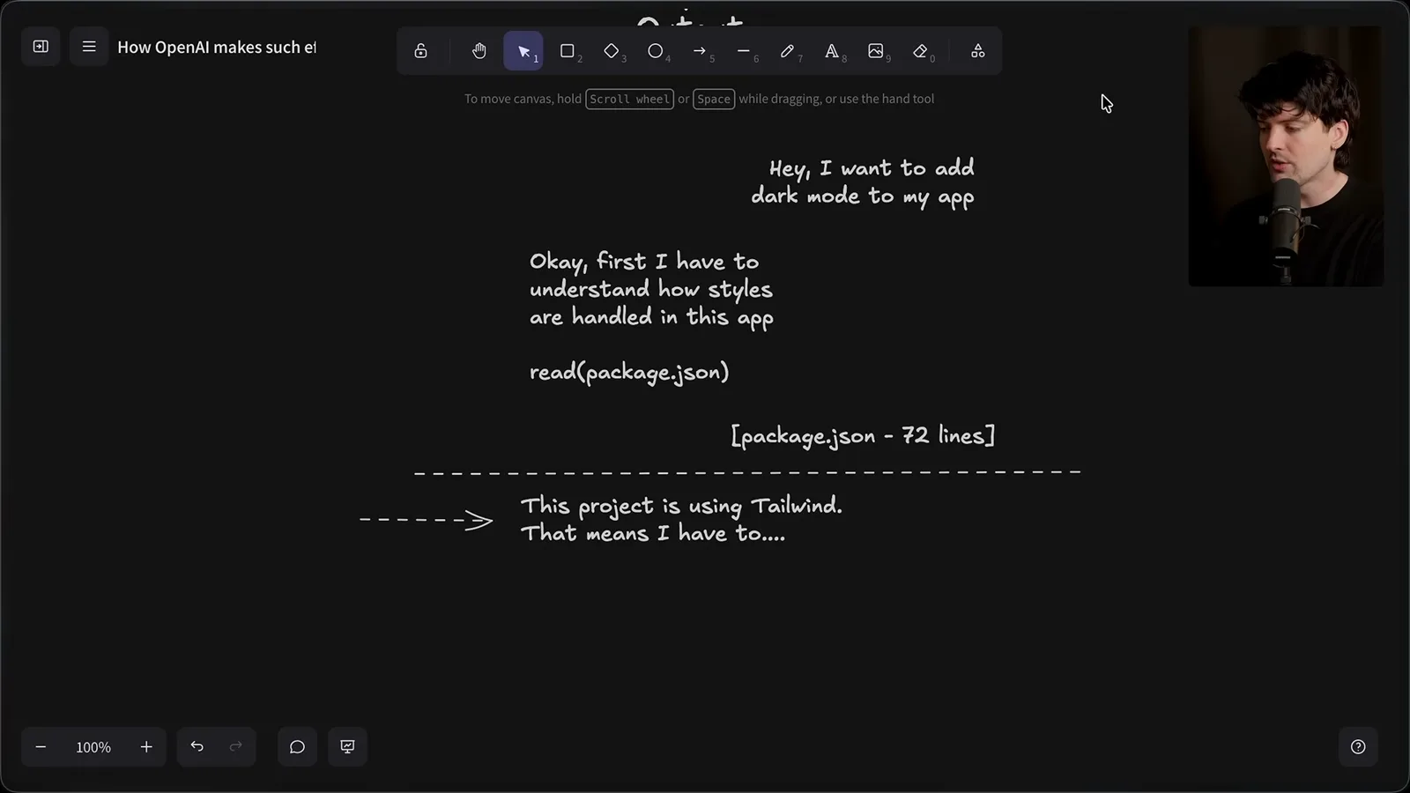
Task: Select the Hand panning tool
Action: click(x=479, y=51)
